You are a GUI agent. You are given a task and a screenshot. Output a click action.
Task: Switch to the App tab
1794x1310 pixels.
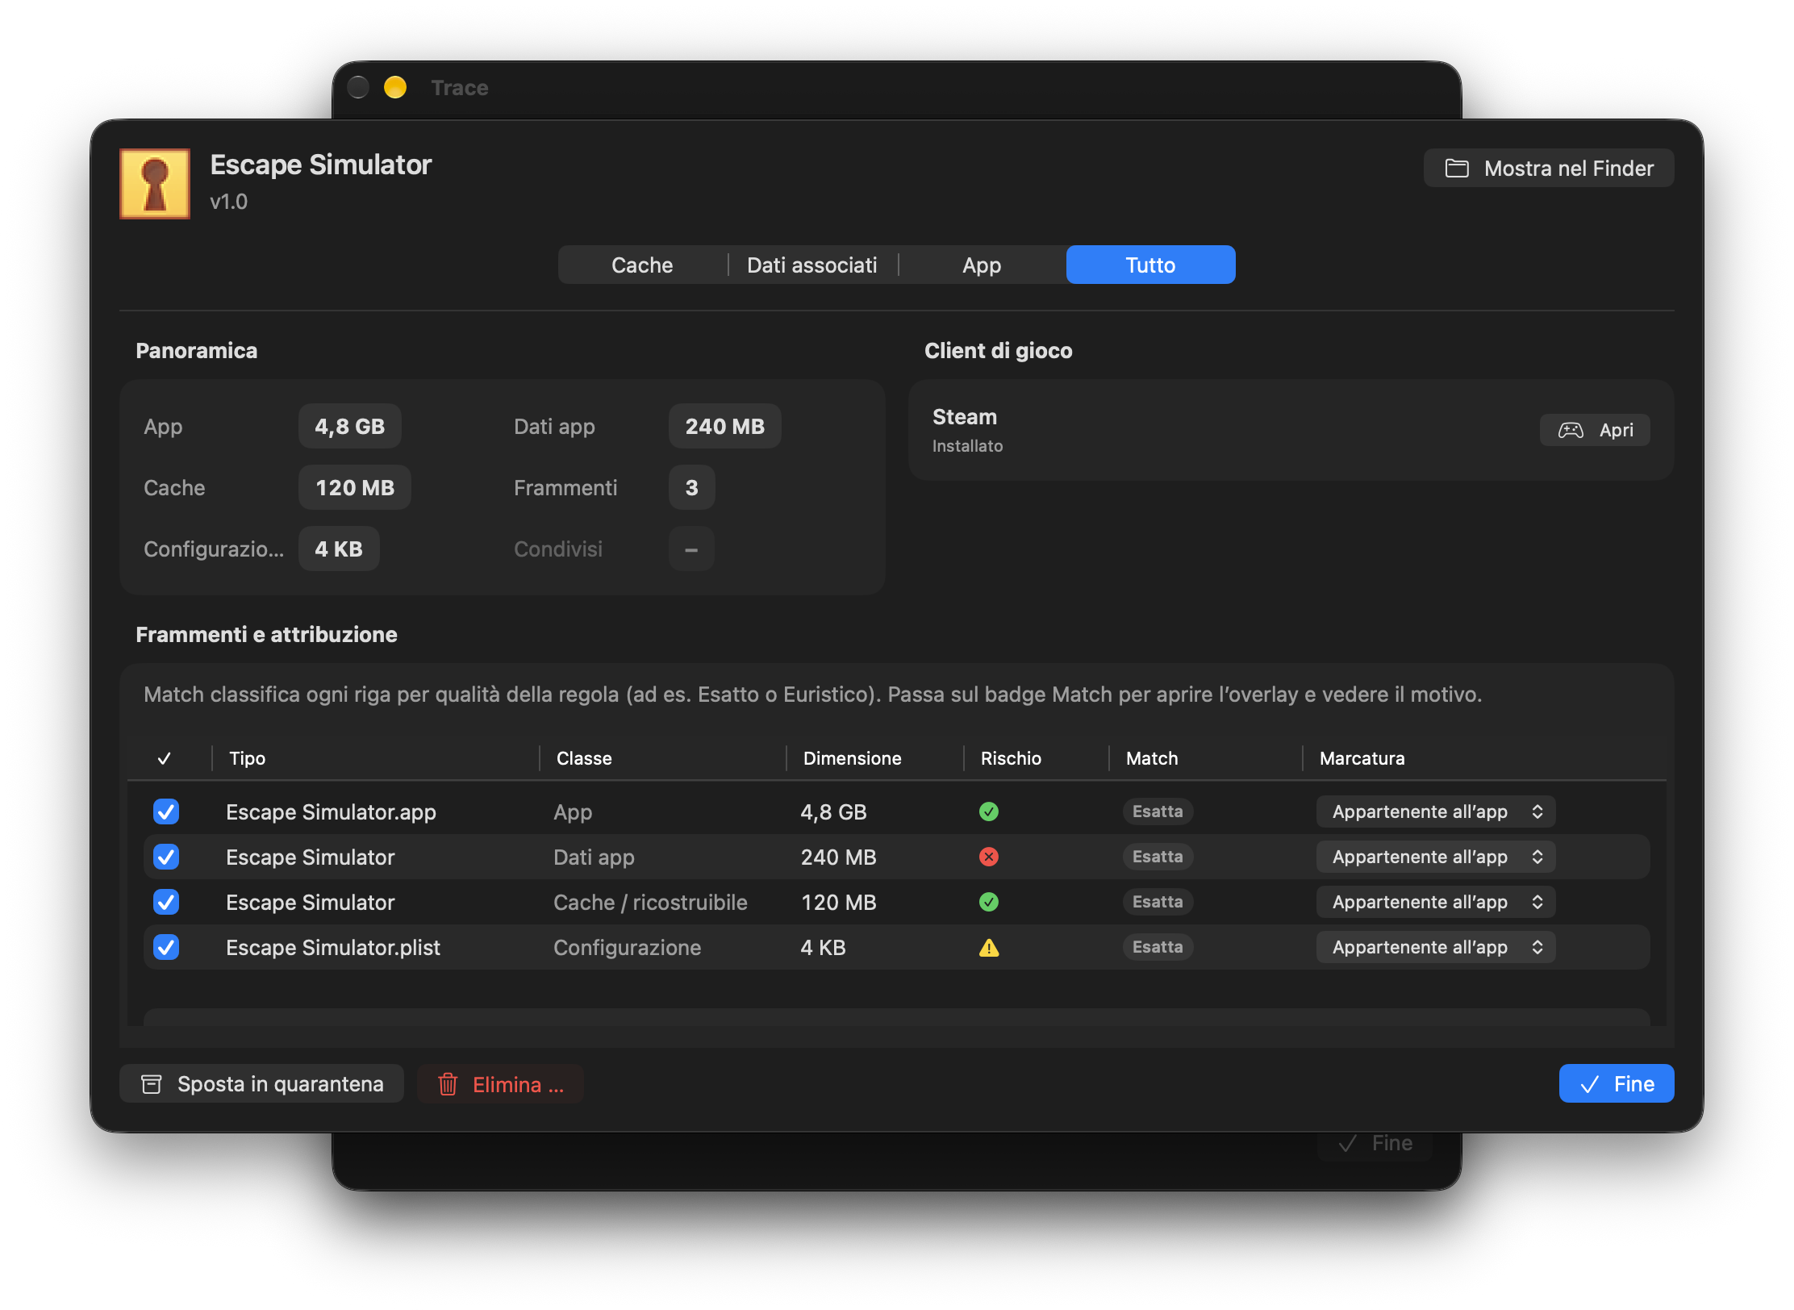point(981,265)
